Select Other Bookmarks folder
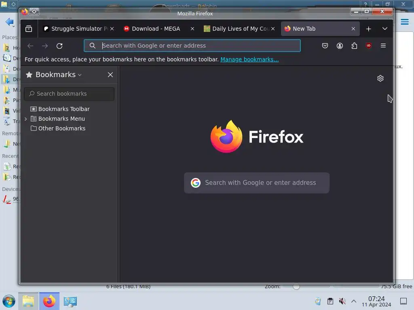414x310 pixels. click(x=58, y=128)
